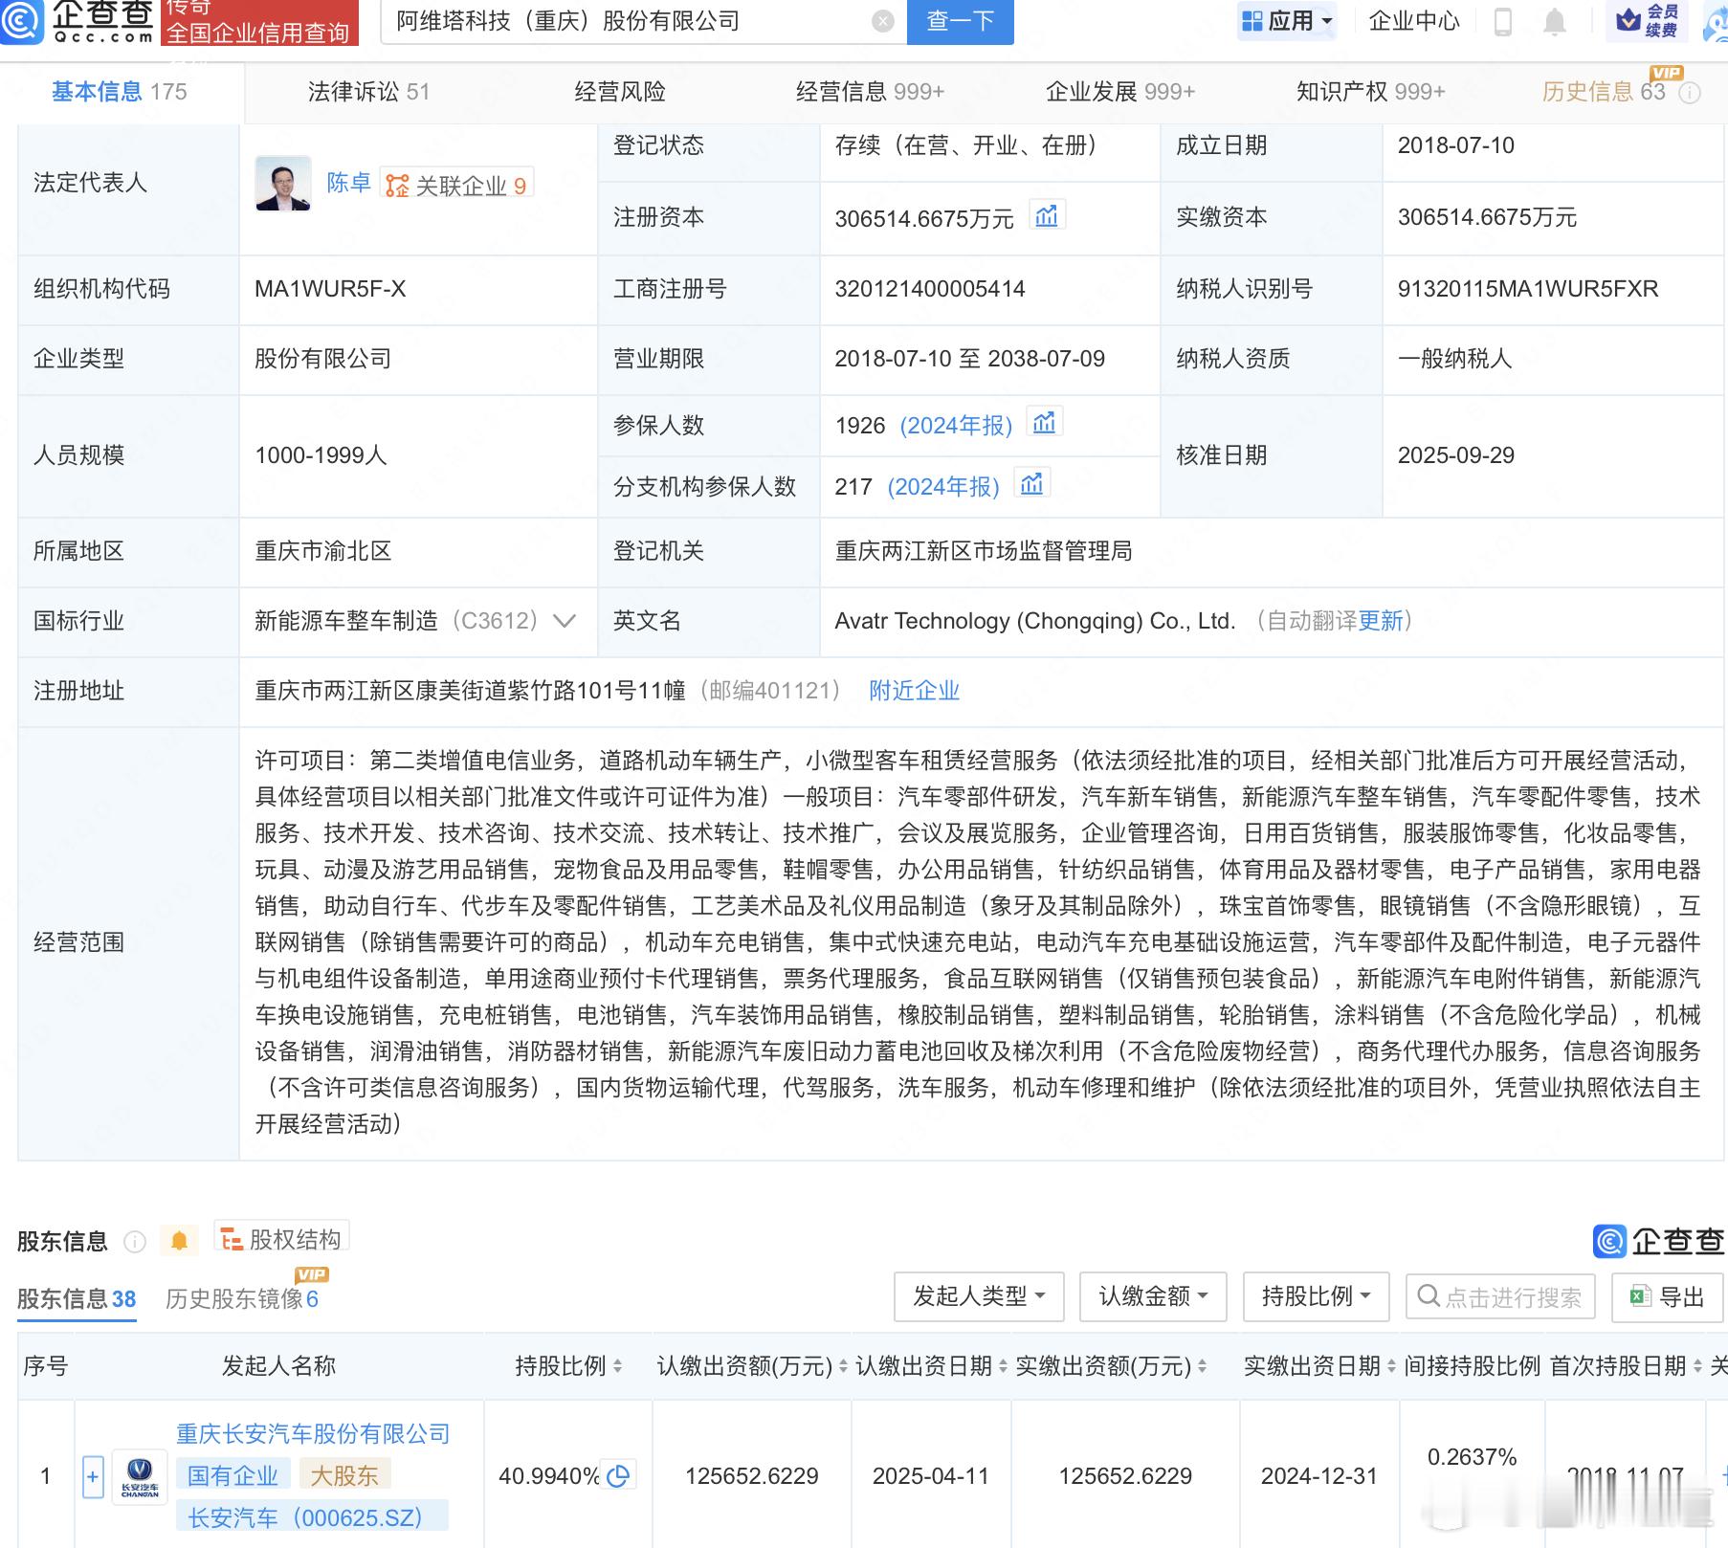This screenshot has height=1548, width=1728.
Task: Switch to 基本信息 tab
Action: pos(120,92)
